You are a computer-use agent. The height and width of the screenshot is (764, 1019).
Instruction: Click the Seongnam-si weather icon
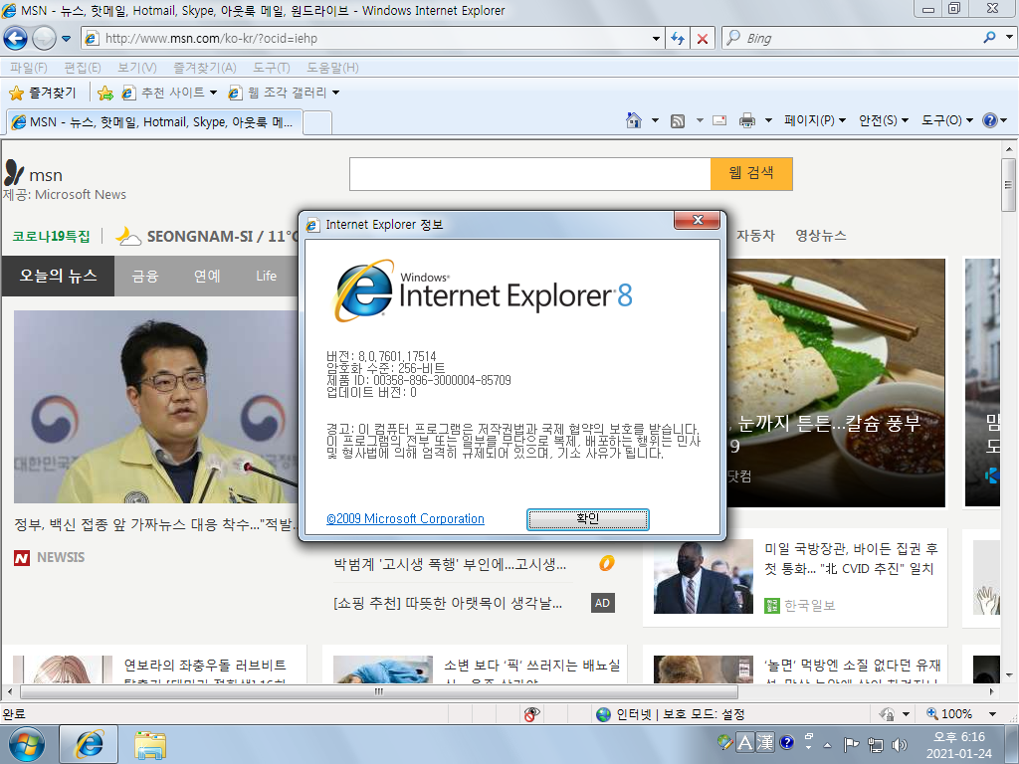pos(128,236)
